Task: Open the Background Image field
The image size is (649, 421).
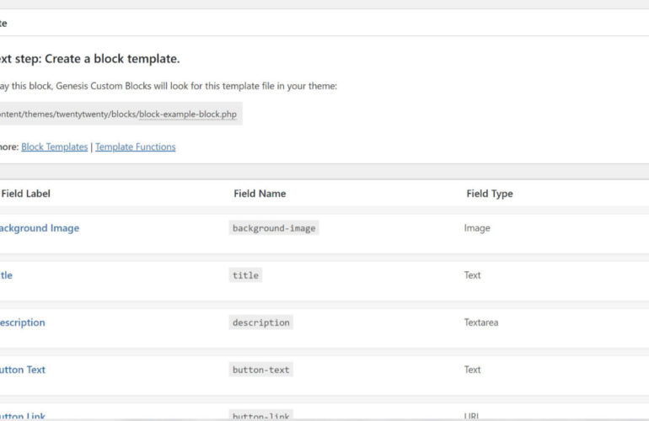Action: click(39, 228)
